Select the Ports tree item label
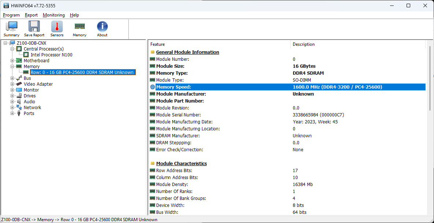This screenshot has width=434, height=223. tap(29, 113)
